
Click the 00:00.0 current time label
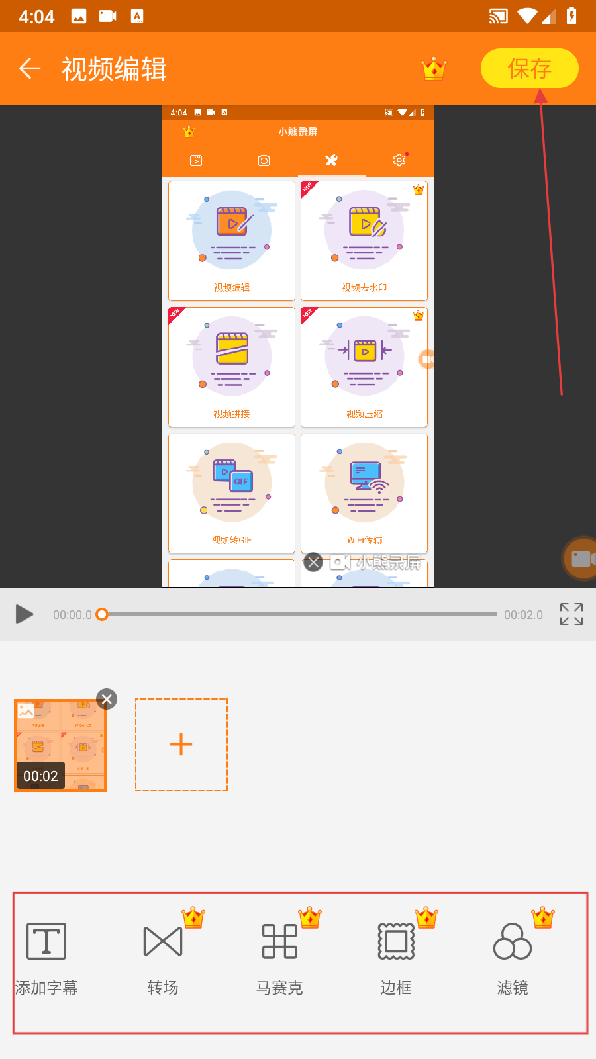pos(72,615)
